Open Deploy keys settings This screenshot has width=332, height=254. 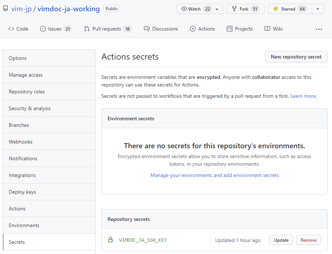pos(49,192)
